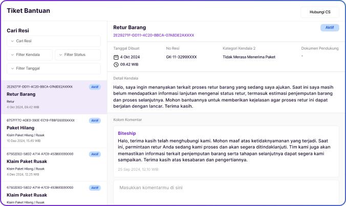Click the Retur Barang ticket ID link
Image resolution: width=346 pixels, height=206 pixels.
pyautogui.click(x=154, y=35)
